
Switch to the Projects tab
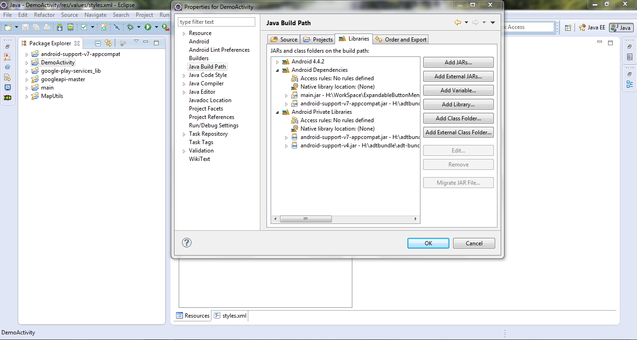pos(318,40)
